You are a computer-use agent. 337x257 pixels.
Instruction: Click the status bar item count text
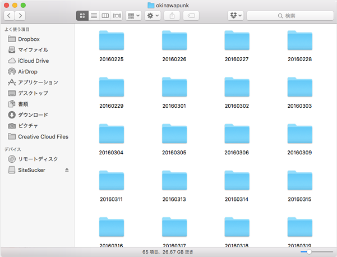coord(168,252)
